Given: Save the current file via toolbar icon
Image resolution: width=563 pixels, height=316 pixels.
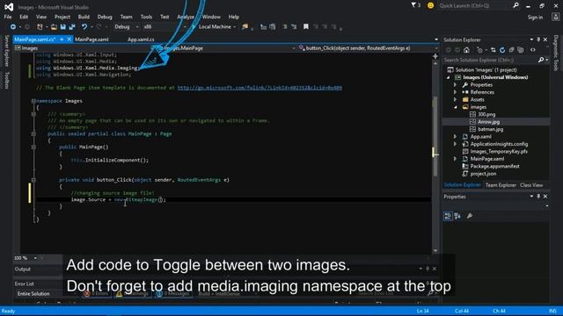Looking at the screenshot, I should pos(62,27).
